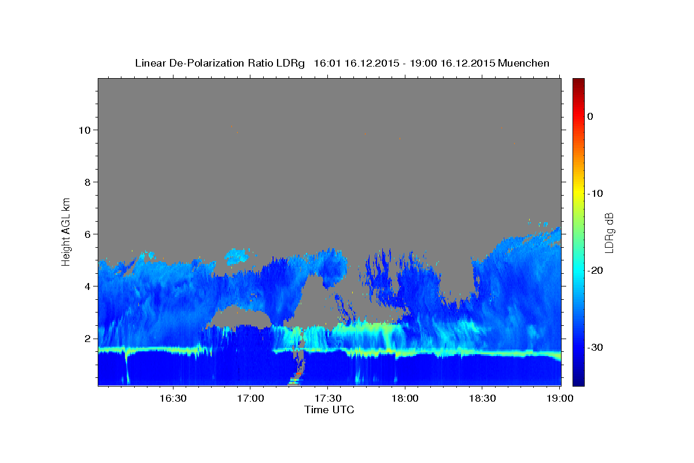The image size is (694, 463).
Task: Click the plot title "Linear De-Polarization Ratio LDRg"
Action: 220,63
